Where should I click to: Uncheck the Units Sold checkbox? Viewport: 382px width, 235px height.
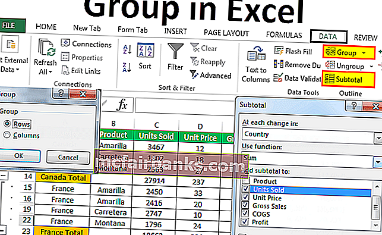245,189
